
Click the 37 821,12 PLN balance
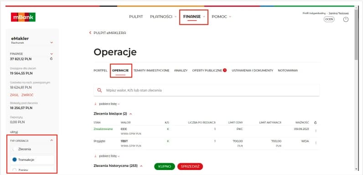click(21, 59)
